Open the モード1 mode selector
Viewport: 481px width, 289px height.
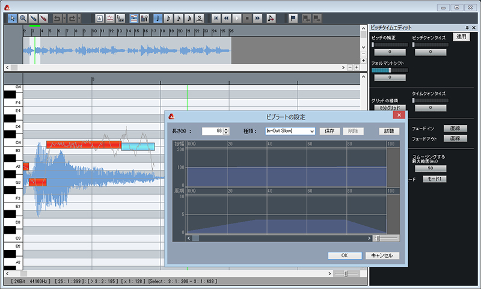[434, 179]
